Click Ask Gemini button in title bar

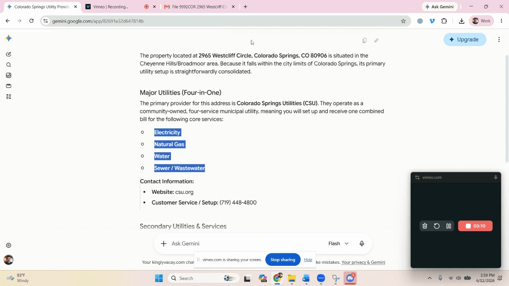439,7
